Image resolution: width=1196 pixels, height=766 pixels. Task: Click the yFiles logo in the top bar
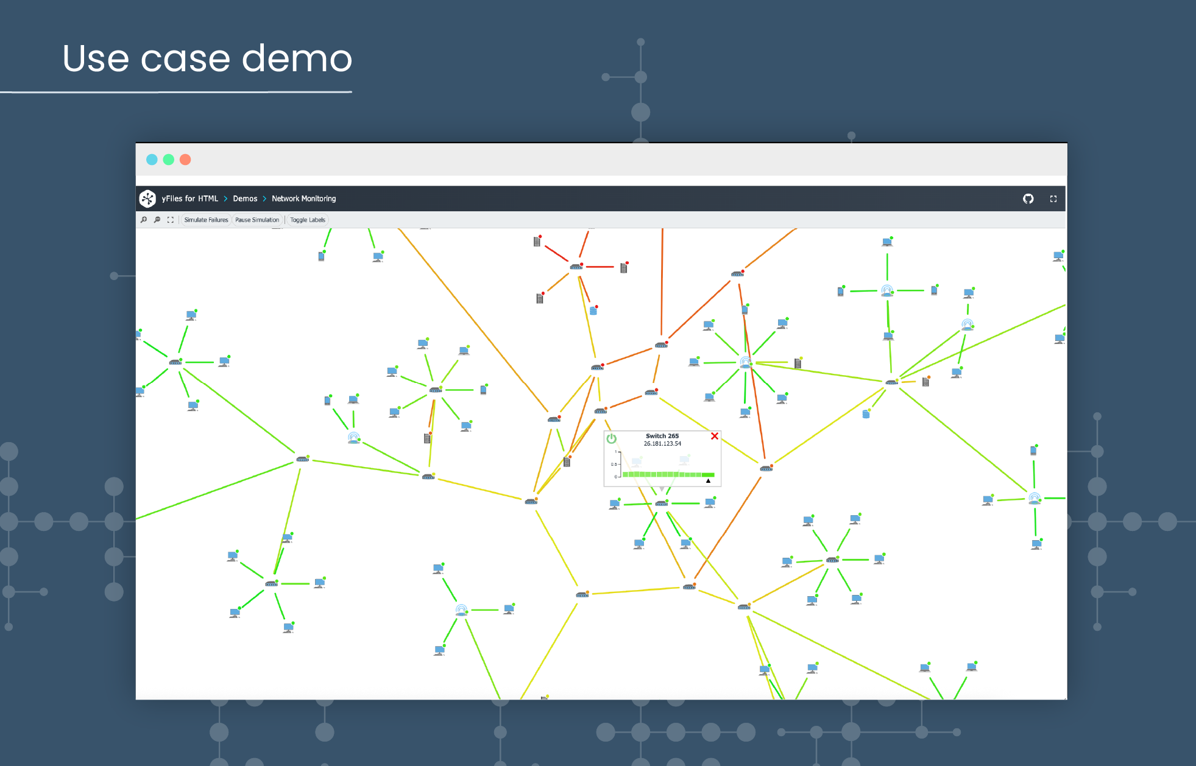tap(148, 199)
